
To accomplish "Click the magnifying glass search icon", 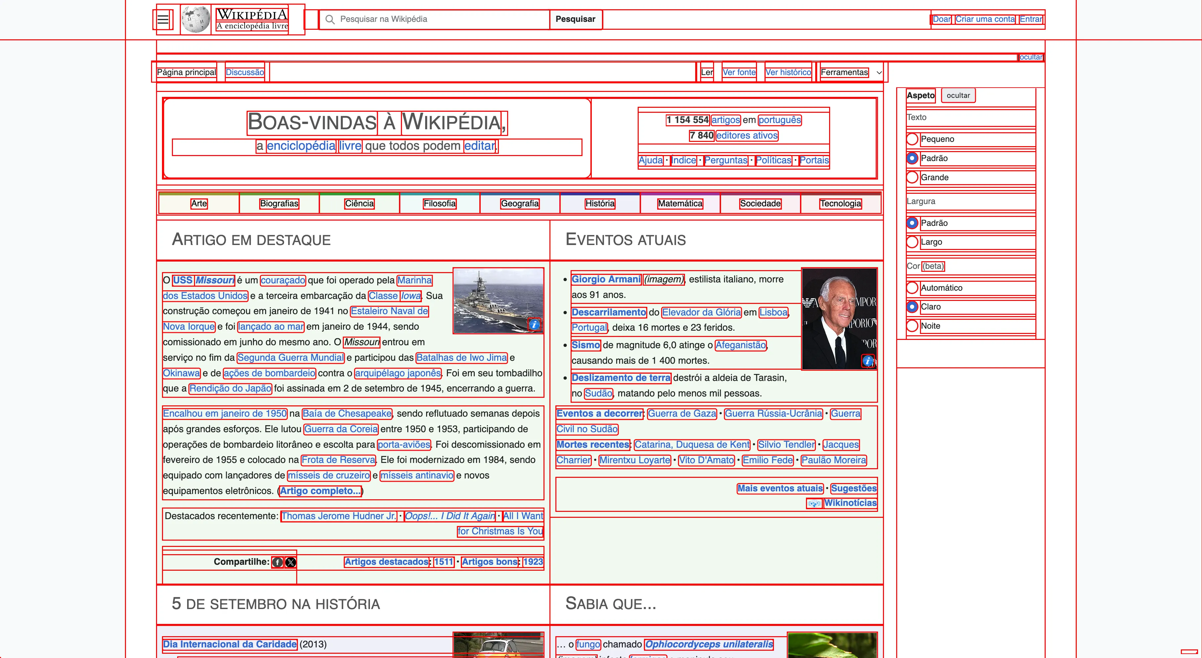I will (330, 19).
